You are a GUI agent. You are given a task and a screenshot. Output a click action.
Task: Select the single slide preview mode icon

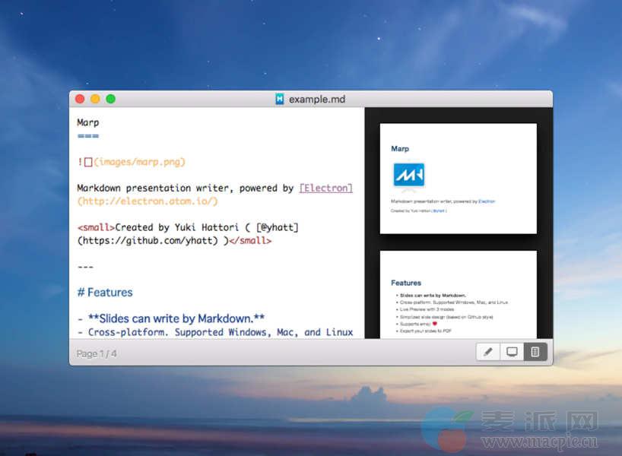512,352
